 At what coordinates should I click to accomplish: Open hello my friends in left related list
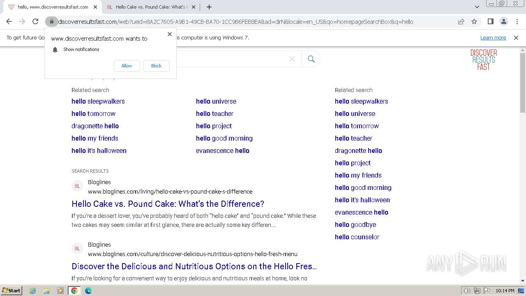(95, 138)
